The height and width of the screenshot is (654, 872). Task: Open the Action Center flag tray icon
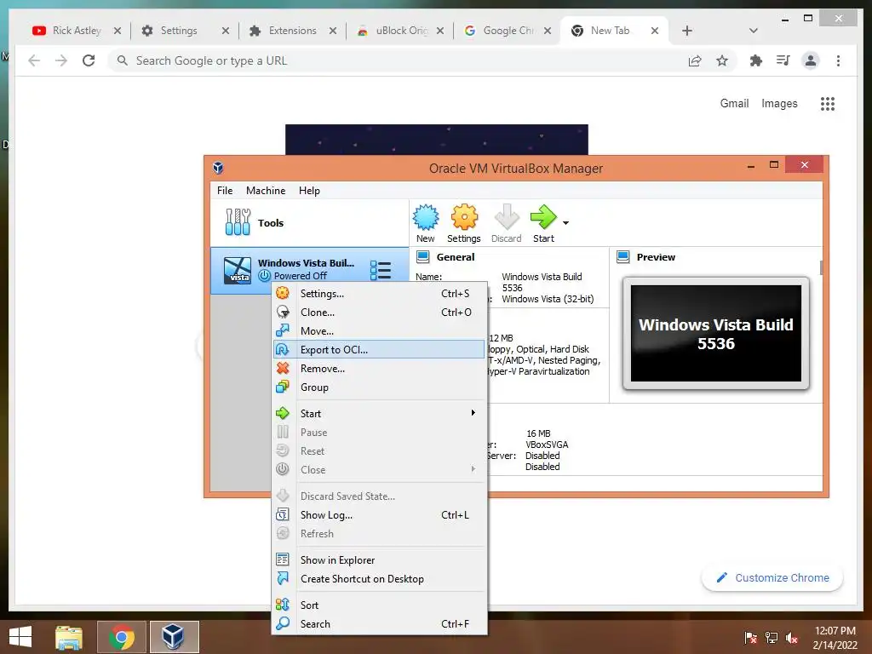click(x=751, y=638)
